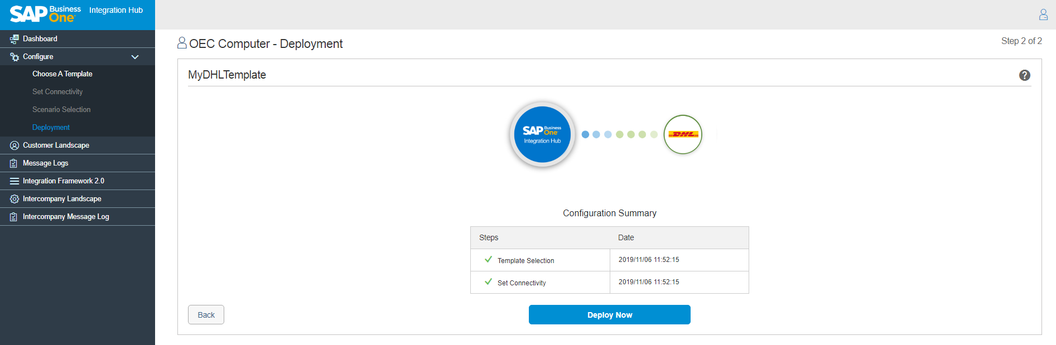This screenshot has height=345, width=1056.
Task: Select the Deployment sidebar item
Action: 51,128
